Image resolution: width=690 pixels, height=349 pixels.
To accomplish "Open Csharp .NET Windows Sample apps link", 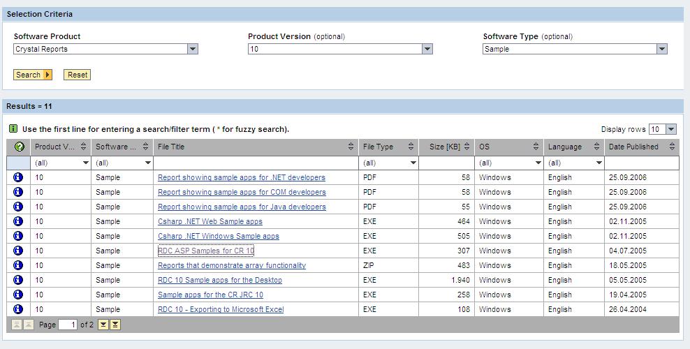I will (219, 236).
